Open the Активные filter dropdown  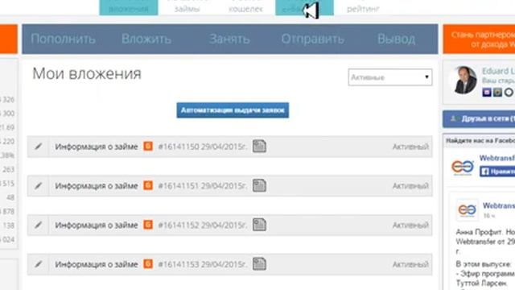(390, 77)
